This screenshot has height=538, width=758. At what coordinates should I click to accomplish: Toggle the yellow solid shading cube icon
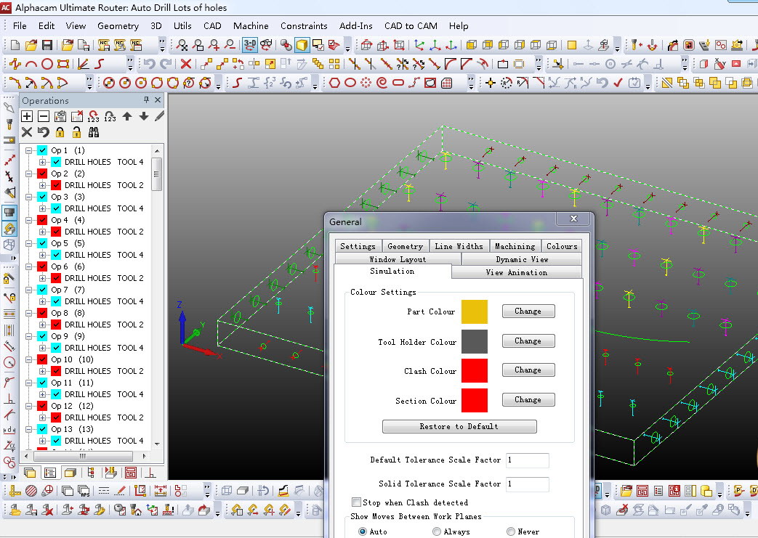click(x=302, y=46)
